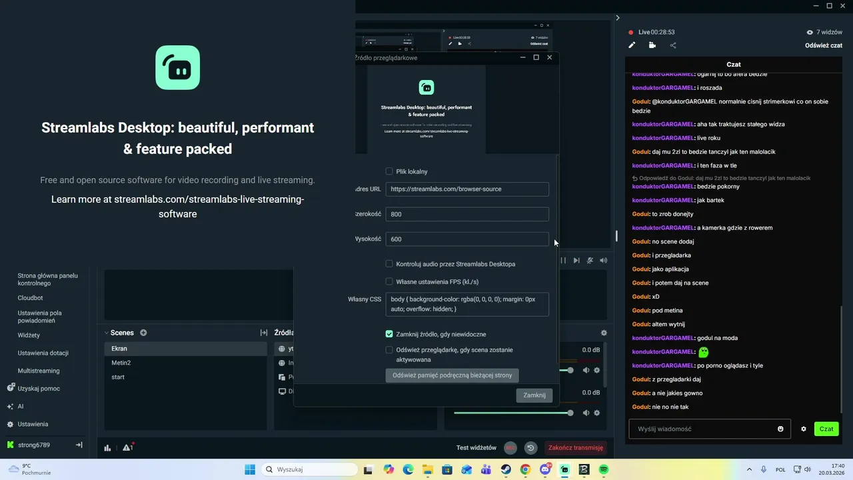This screenshot has width=853, height=480.
Task: Open the warning notifications icon
Action: click(x=127, y=447)
